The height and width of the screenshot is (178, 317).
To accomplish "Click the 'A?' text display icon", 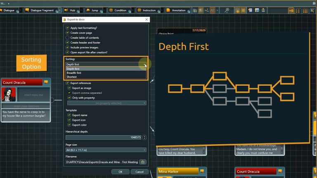I will click(213, 10).
